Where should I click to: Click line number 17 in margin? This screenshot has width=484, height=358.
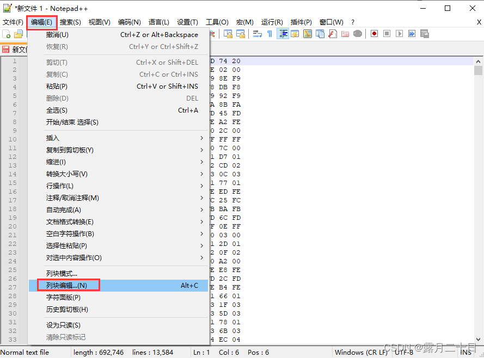[x=13, y=200]
